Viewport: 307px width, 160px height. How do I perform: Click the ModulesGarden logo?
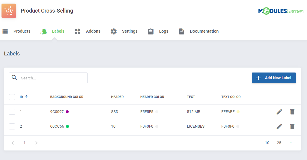[x=281, y=11]
